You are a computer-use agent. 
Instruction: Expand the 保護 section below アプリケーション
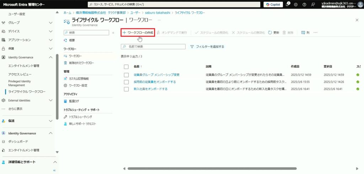pyautogui.click(x=50, y=49)
